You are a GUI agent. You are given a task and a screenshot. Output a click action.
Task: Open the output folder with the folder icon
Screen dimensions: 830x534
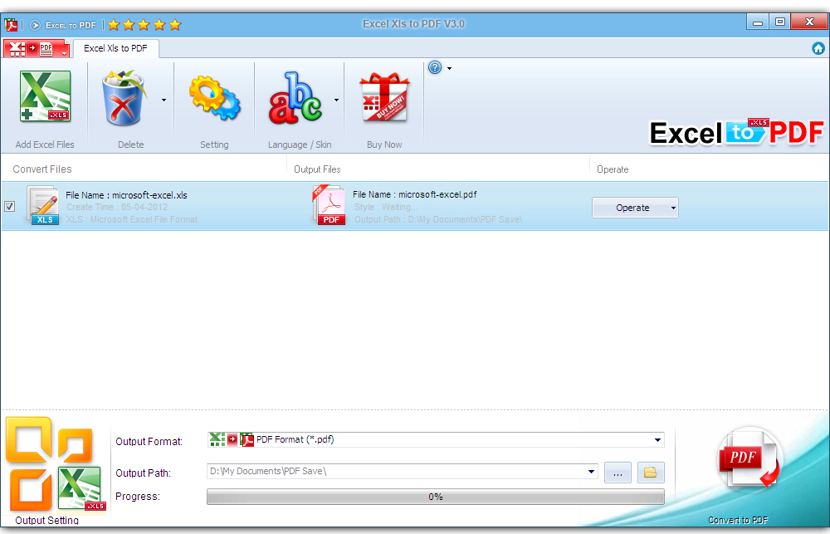point(651,472)
